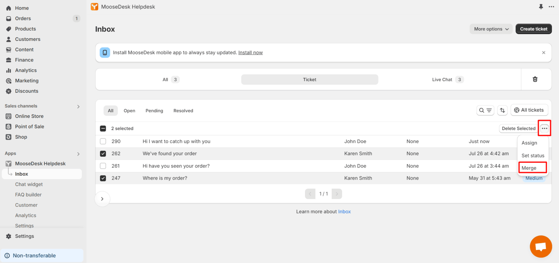Open Customer under MooseDesk Helpdesk
The image size is (559, 263).
coord(26,205)
